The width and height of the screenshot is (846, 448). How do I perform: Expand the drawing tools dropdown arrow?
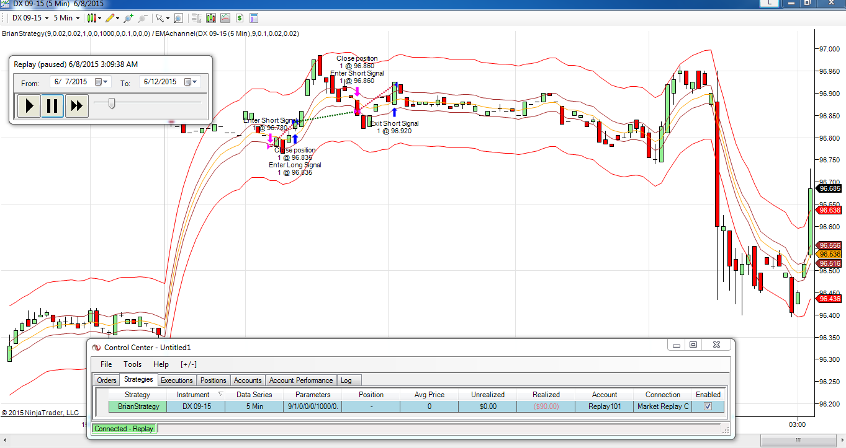(x=118, y=18)
